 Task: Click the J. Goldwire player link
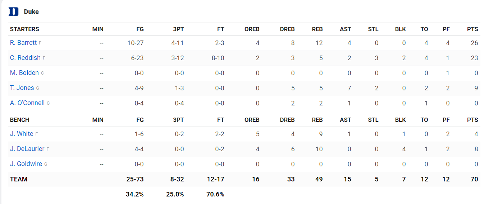coord(26,164)
